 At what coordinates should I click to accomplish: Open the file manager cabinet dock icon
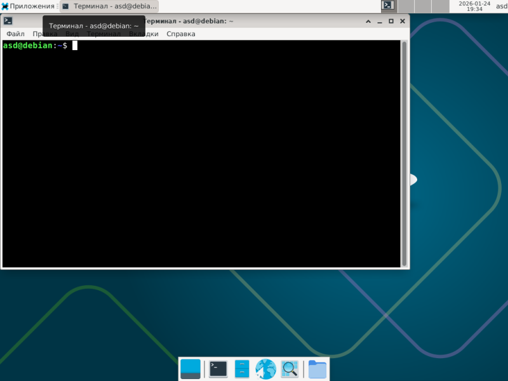point(242,369)
